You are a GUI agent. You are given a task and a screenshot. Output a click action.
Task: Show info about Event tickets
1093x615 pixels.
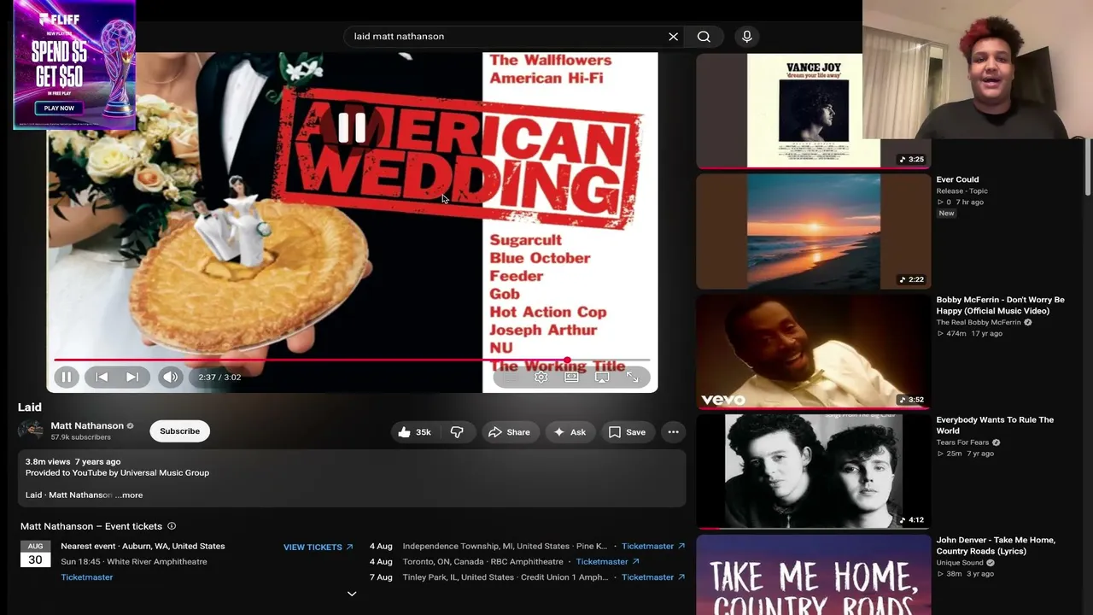point(172,526)
